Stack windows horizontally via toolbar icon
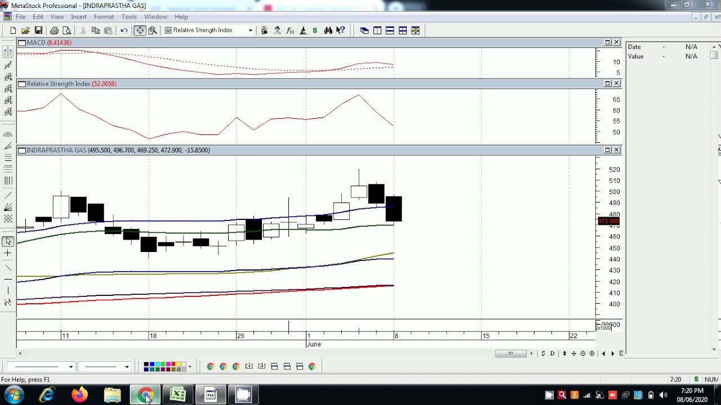This screenshot has width=721, height=405. [x=390, y=30]
